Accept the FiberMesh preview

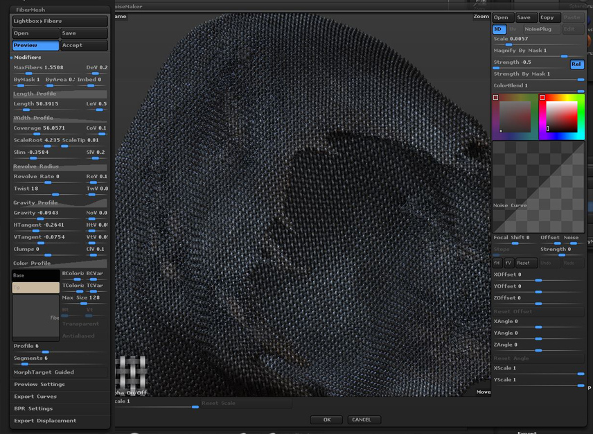84,45
